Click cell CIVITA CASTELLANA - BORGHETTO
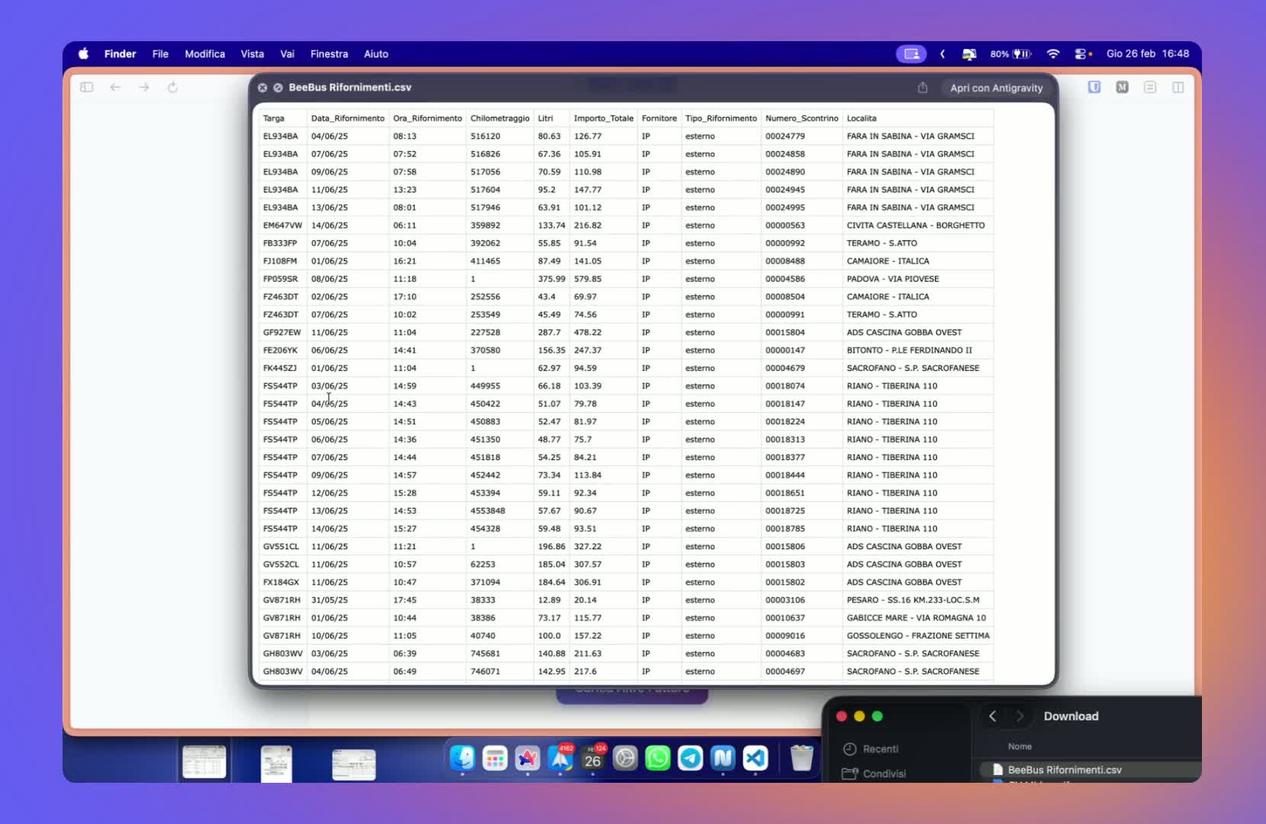Image resolution: width=1266 pixels, height=824 pixels. pos(915,225)
